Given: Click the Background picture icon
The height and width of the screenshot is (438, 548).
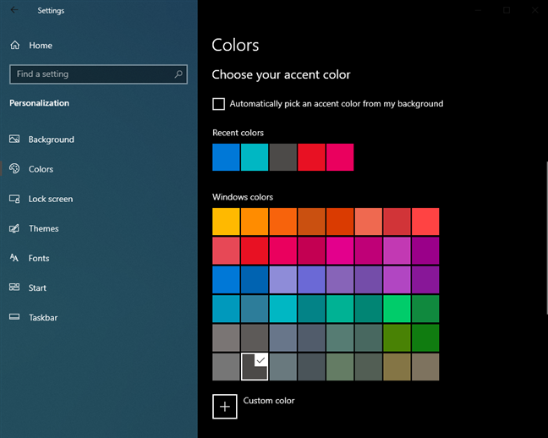Looking at the screenshot, I should click(x=14, y=140).
